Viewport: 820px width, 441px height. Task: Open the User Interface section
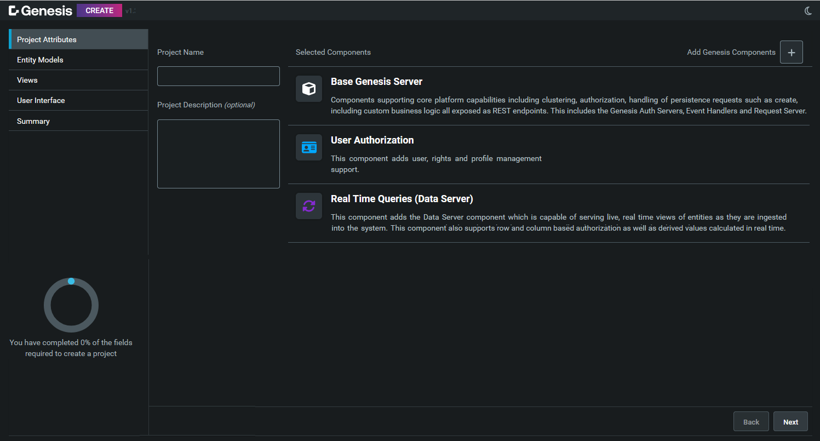78,100
